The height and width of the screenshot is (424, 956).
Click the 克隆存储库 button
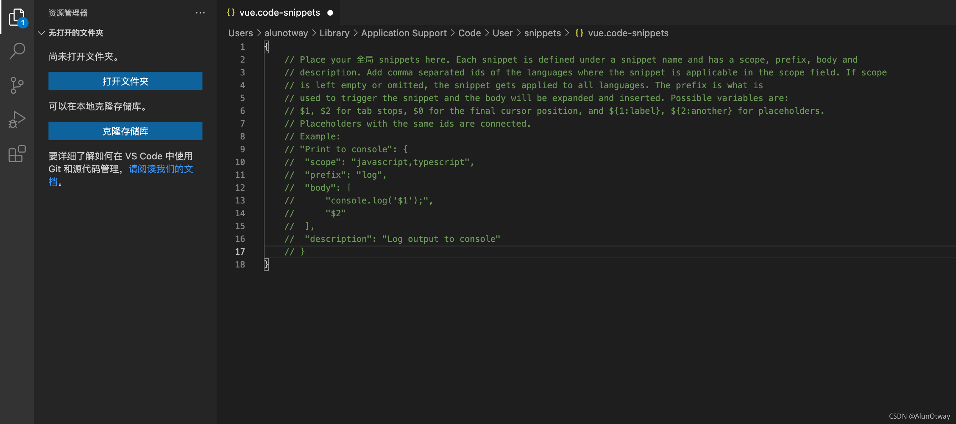125,131
